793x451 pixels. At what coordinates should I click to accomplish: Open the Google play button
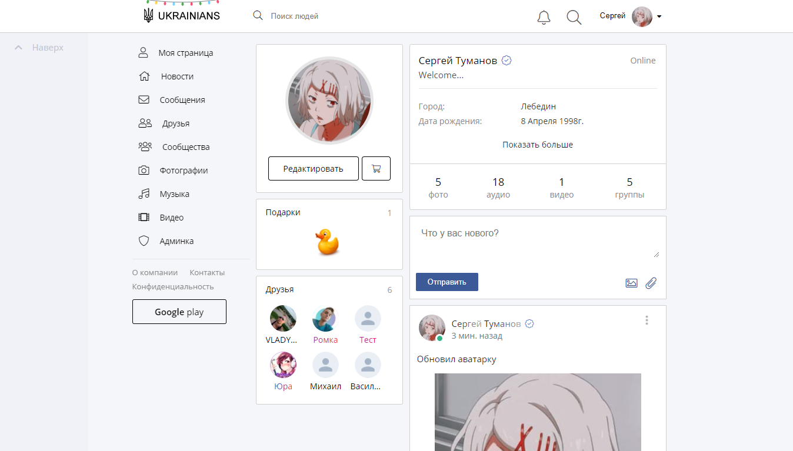pyautogui.click(x=179, y=312)
